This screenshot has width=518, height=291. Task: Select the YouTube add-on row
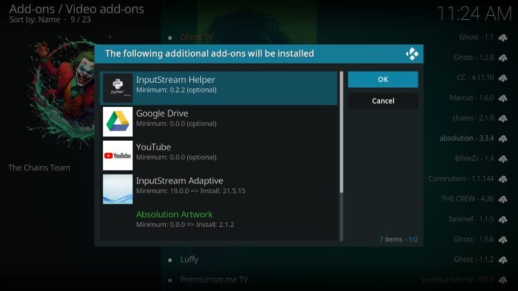click(219, 155)
